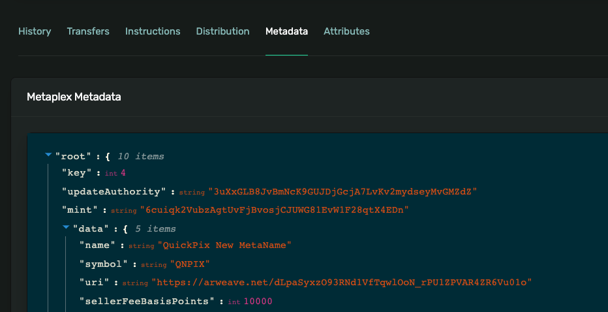Collapse the data object triangle
This screenshot has height=312, width=608.
point(66,228)
